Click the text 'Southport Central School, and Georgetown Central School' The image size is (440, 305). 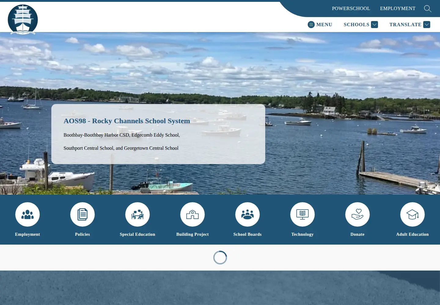coord(121,148)
